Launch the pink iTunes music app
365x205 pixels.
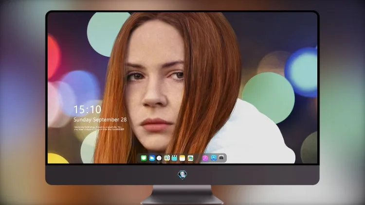[205, 158]
